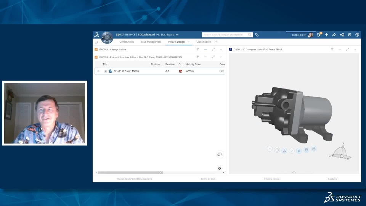Open the social network share icon
This screenshot has height=206, width=366.
click(342, 35)
